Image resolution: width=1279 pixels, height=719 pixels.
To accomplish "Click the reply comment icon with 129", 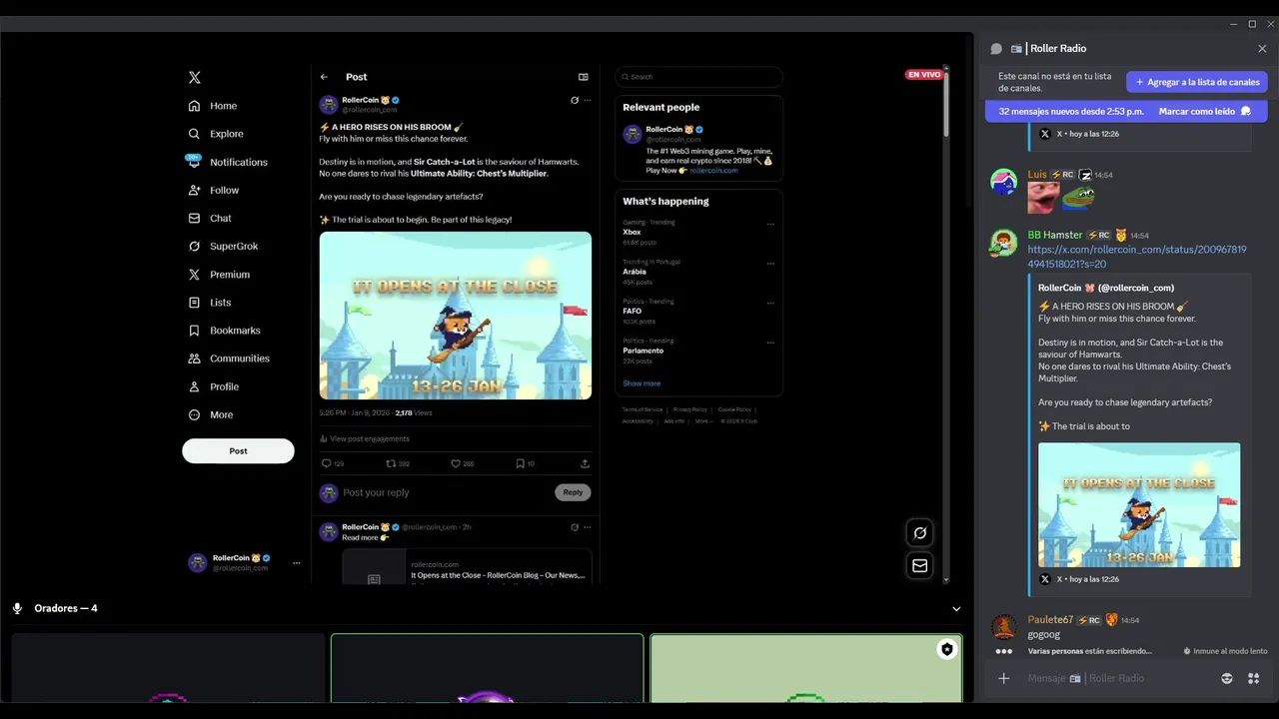I will point(326,463).
